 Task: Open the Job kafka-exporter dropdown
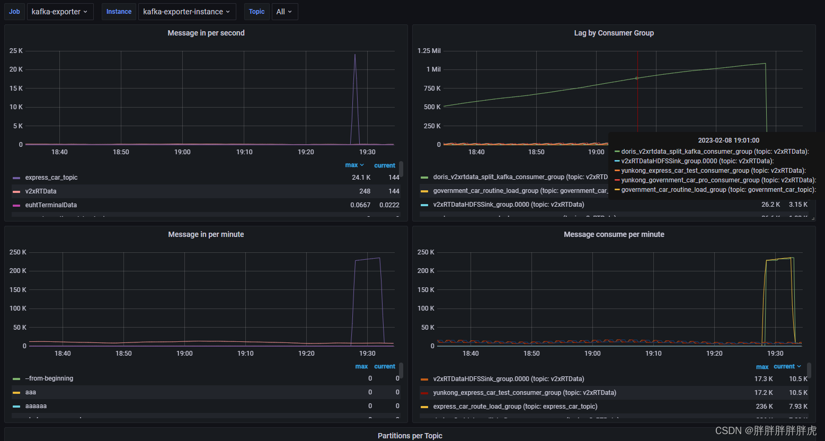60,12
